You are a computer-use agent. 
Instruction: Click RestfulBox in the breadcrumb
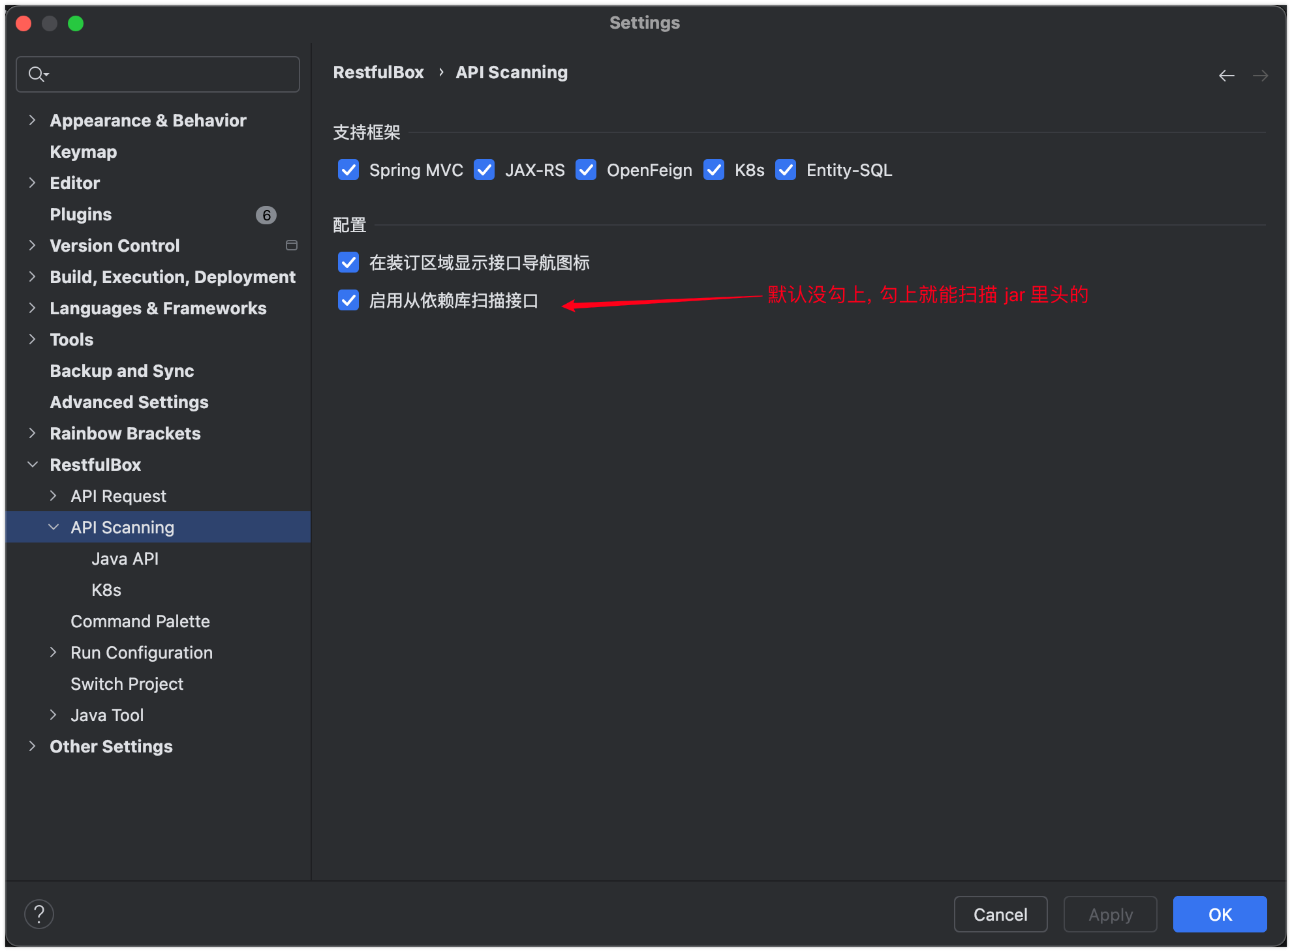[x=378, y=72]
